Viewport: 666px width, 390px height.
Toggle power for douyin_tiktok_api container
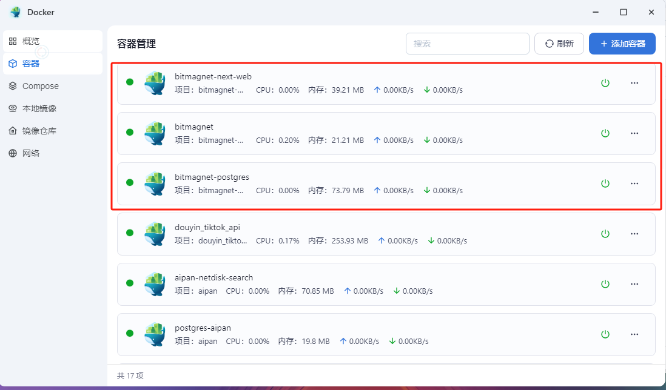(605, 234)
